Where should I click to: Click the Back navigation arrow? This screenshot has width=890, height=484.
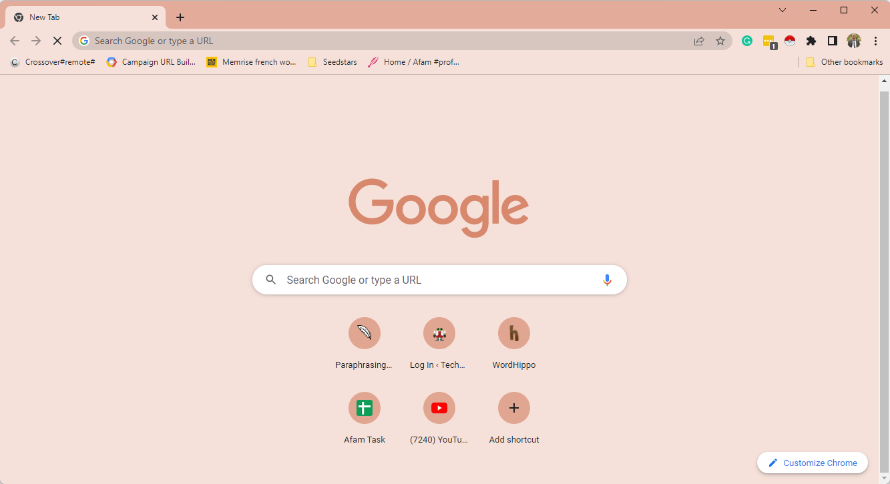pyautogui.click(x=15, y=41)
